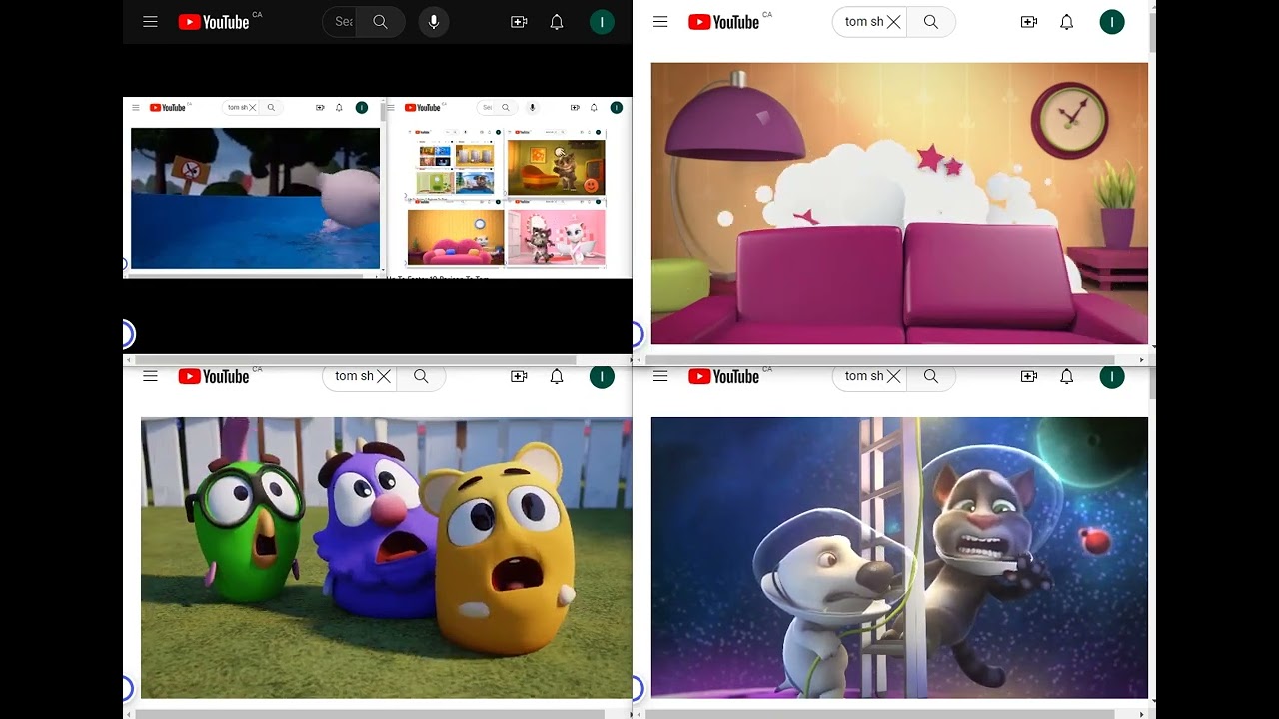Click purple sofa video in top-right pane
This screenshot has width=1279, height=719.
[x=899, y=203]
